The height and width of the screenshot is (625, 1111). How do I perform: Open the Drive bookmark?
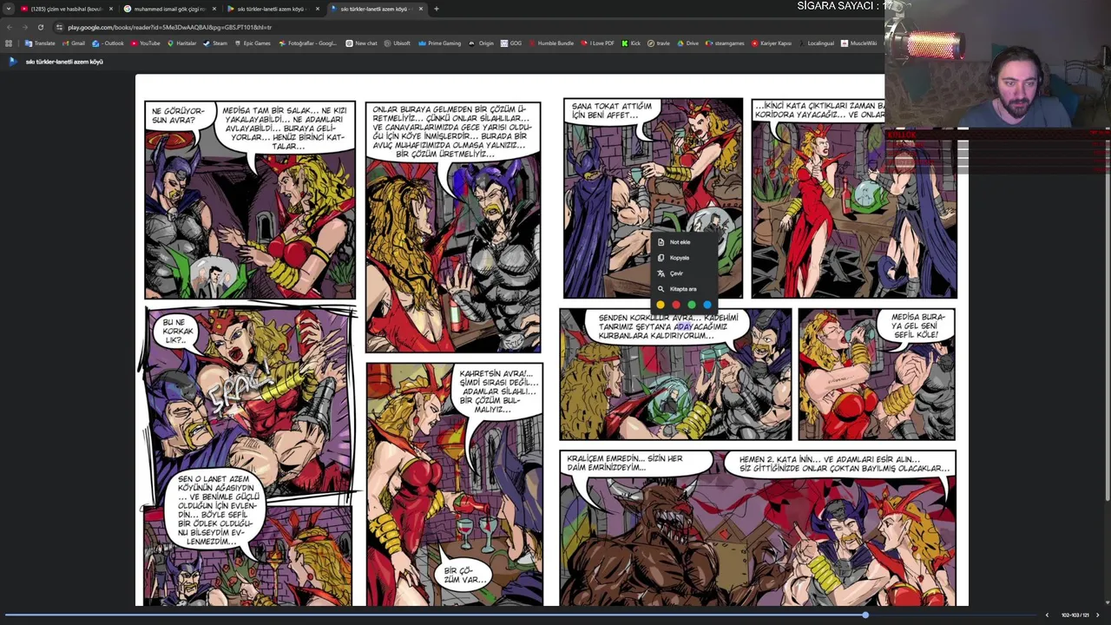[687, 43]
